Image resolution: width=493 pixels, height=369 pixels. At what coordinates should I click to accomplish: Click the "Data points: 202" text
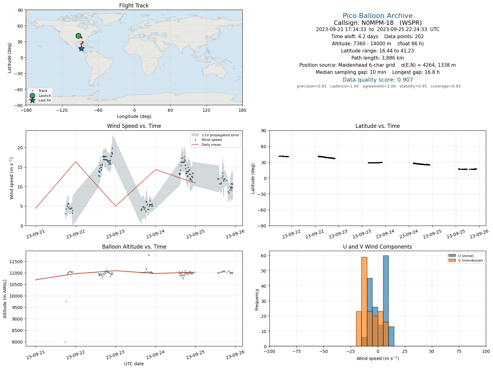tap(404, 37)
